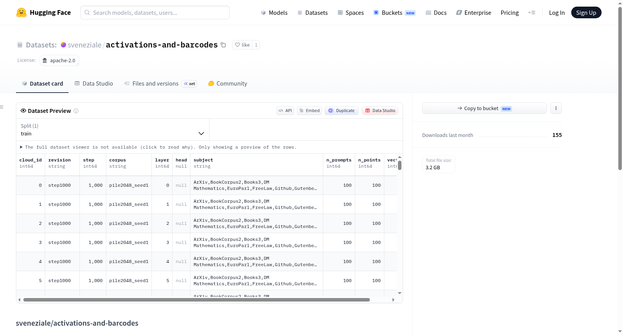The width and height of the screenshot is (623, 335).
Task: Click the Hugging Face logo icon
Action: point(21,12)
